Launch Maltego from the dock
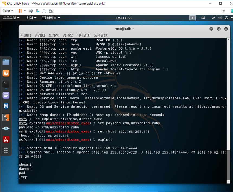The image size is (233, 192). 6,106
